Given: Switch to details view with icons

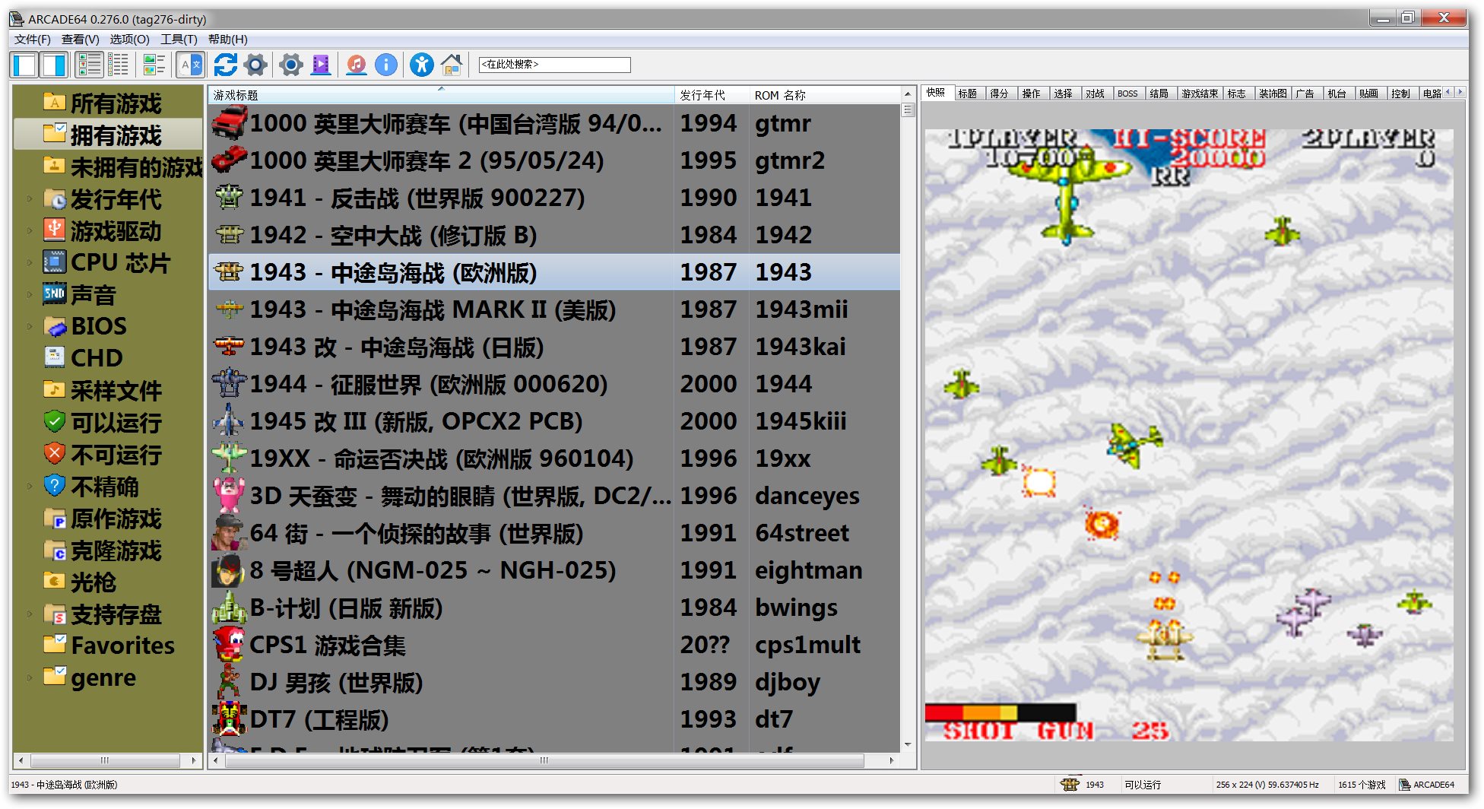Looking at the screenshot, I should [90, 65].
